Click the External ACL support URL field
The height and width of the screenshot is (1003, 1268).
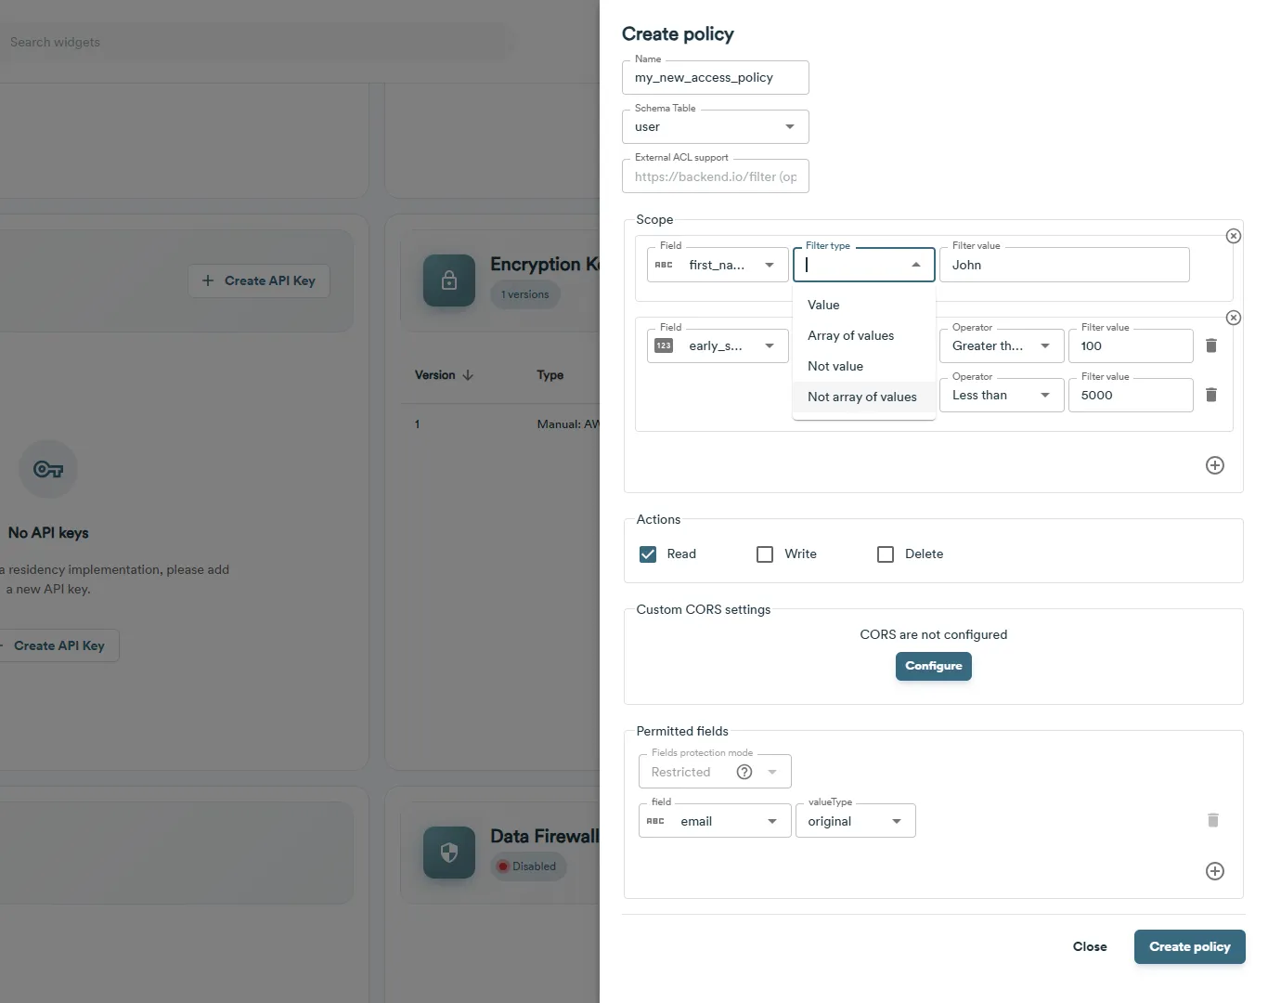pyautogui.click(x=716, y=176)
